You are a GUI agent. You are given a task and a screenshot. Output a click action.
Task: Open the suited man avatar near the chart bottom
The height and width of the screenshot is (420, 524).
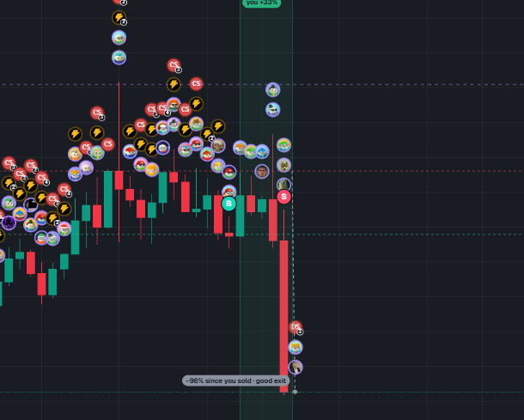tap(296, 368)
